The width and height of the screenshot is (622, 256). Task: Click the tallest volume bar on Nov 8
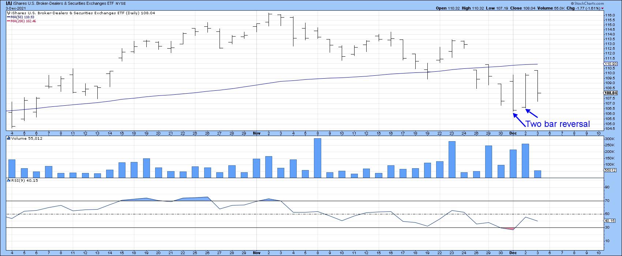(317, 158)
